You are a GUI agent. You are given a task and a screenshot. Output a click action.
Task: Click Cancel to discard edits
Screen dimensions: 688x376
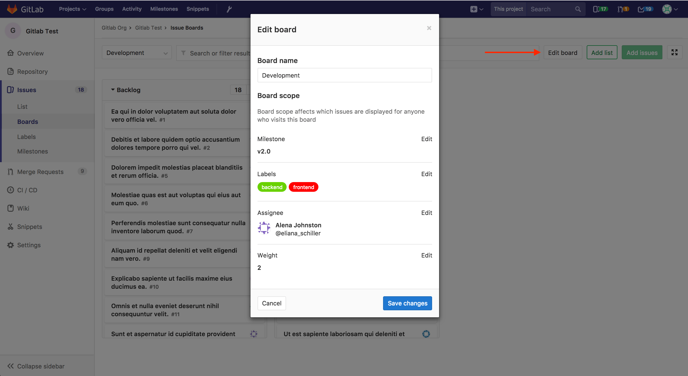pos(271,303)
